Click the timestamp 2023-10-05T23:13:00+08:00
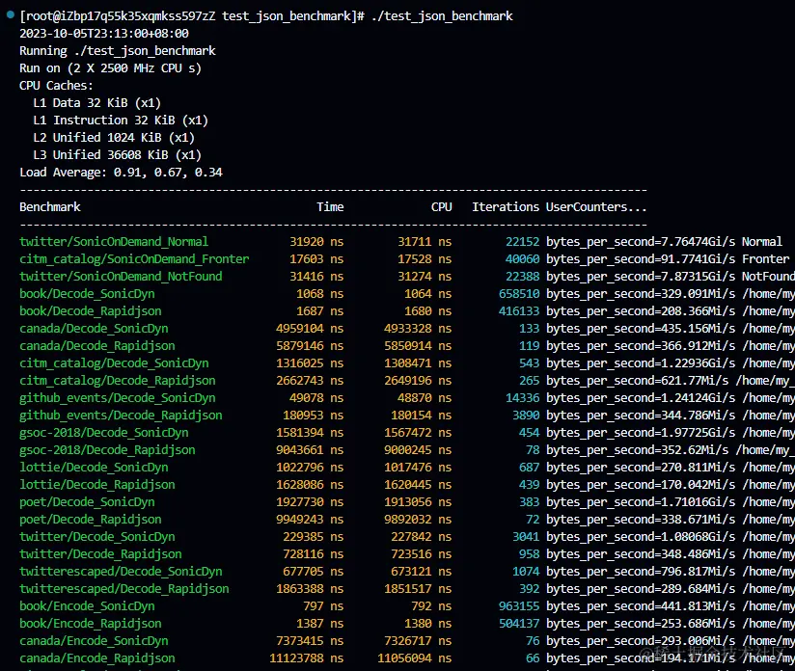795x671 pixels. point(104,34)
